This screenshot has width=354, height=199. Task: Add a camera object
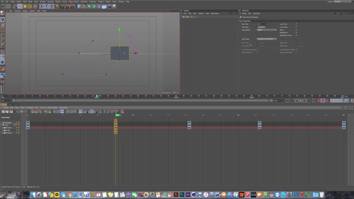tap(109, 7)
